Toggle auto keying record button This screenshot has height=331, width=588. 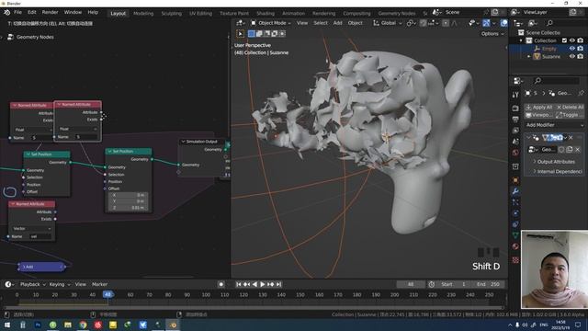click(220, 284)
